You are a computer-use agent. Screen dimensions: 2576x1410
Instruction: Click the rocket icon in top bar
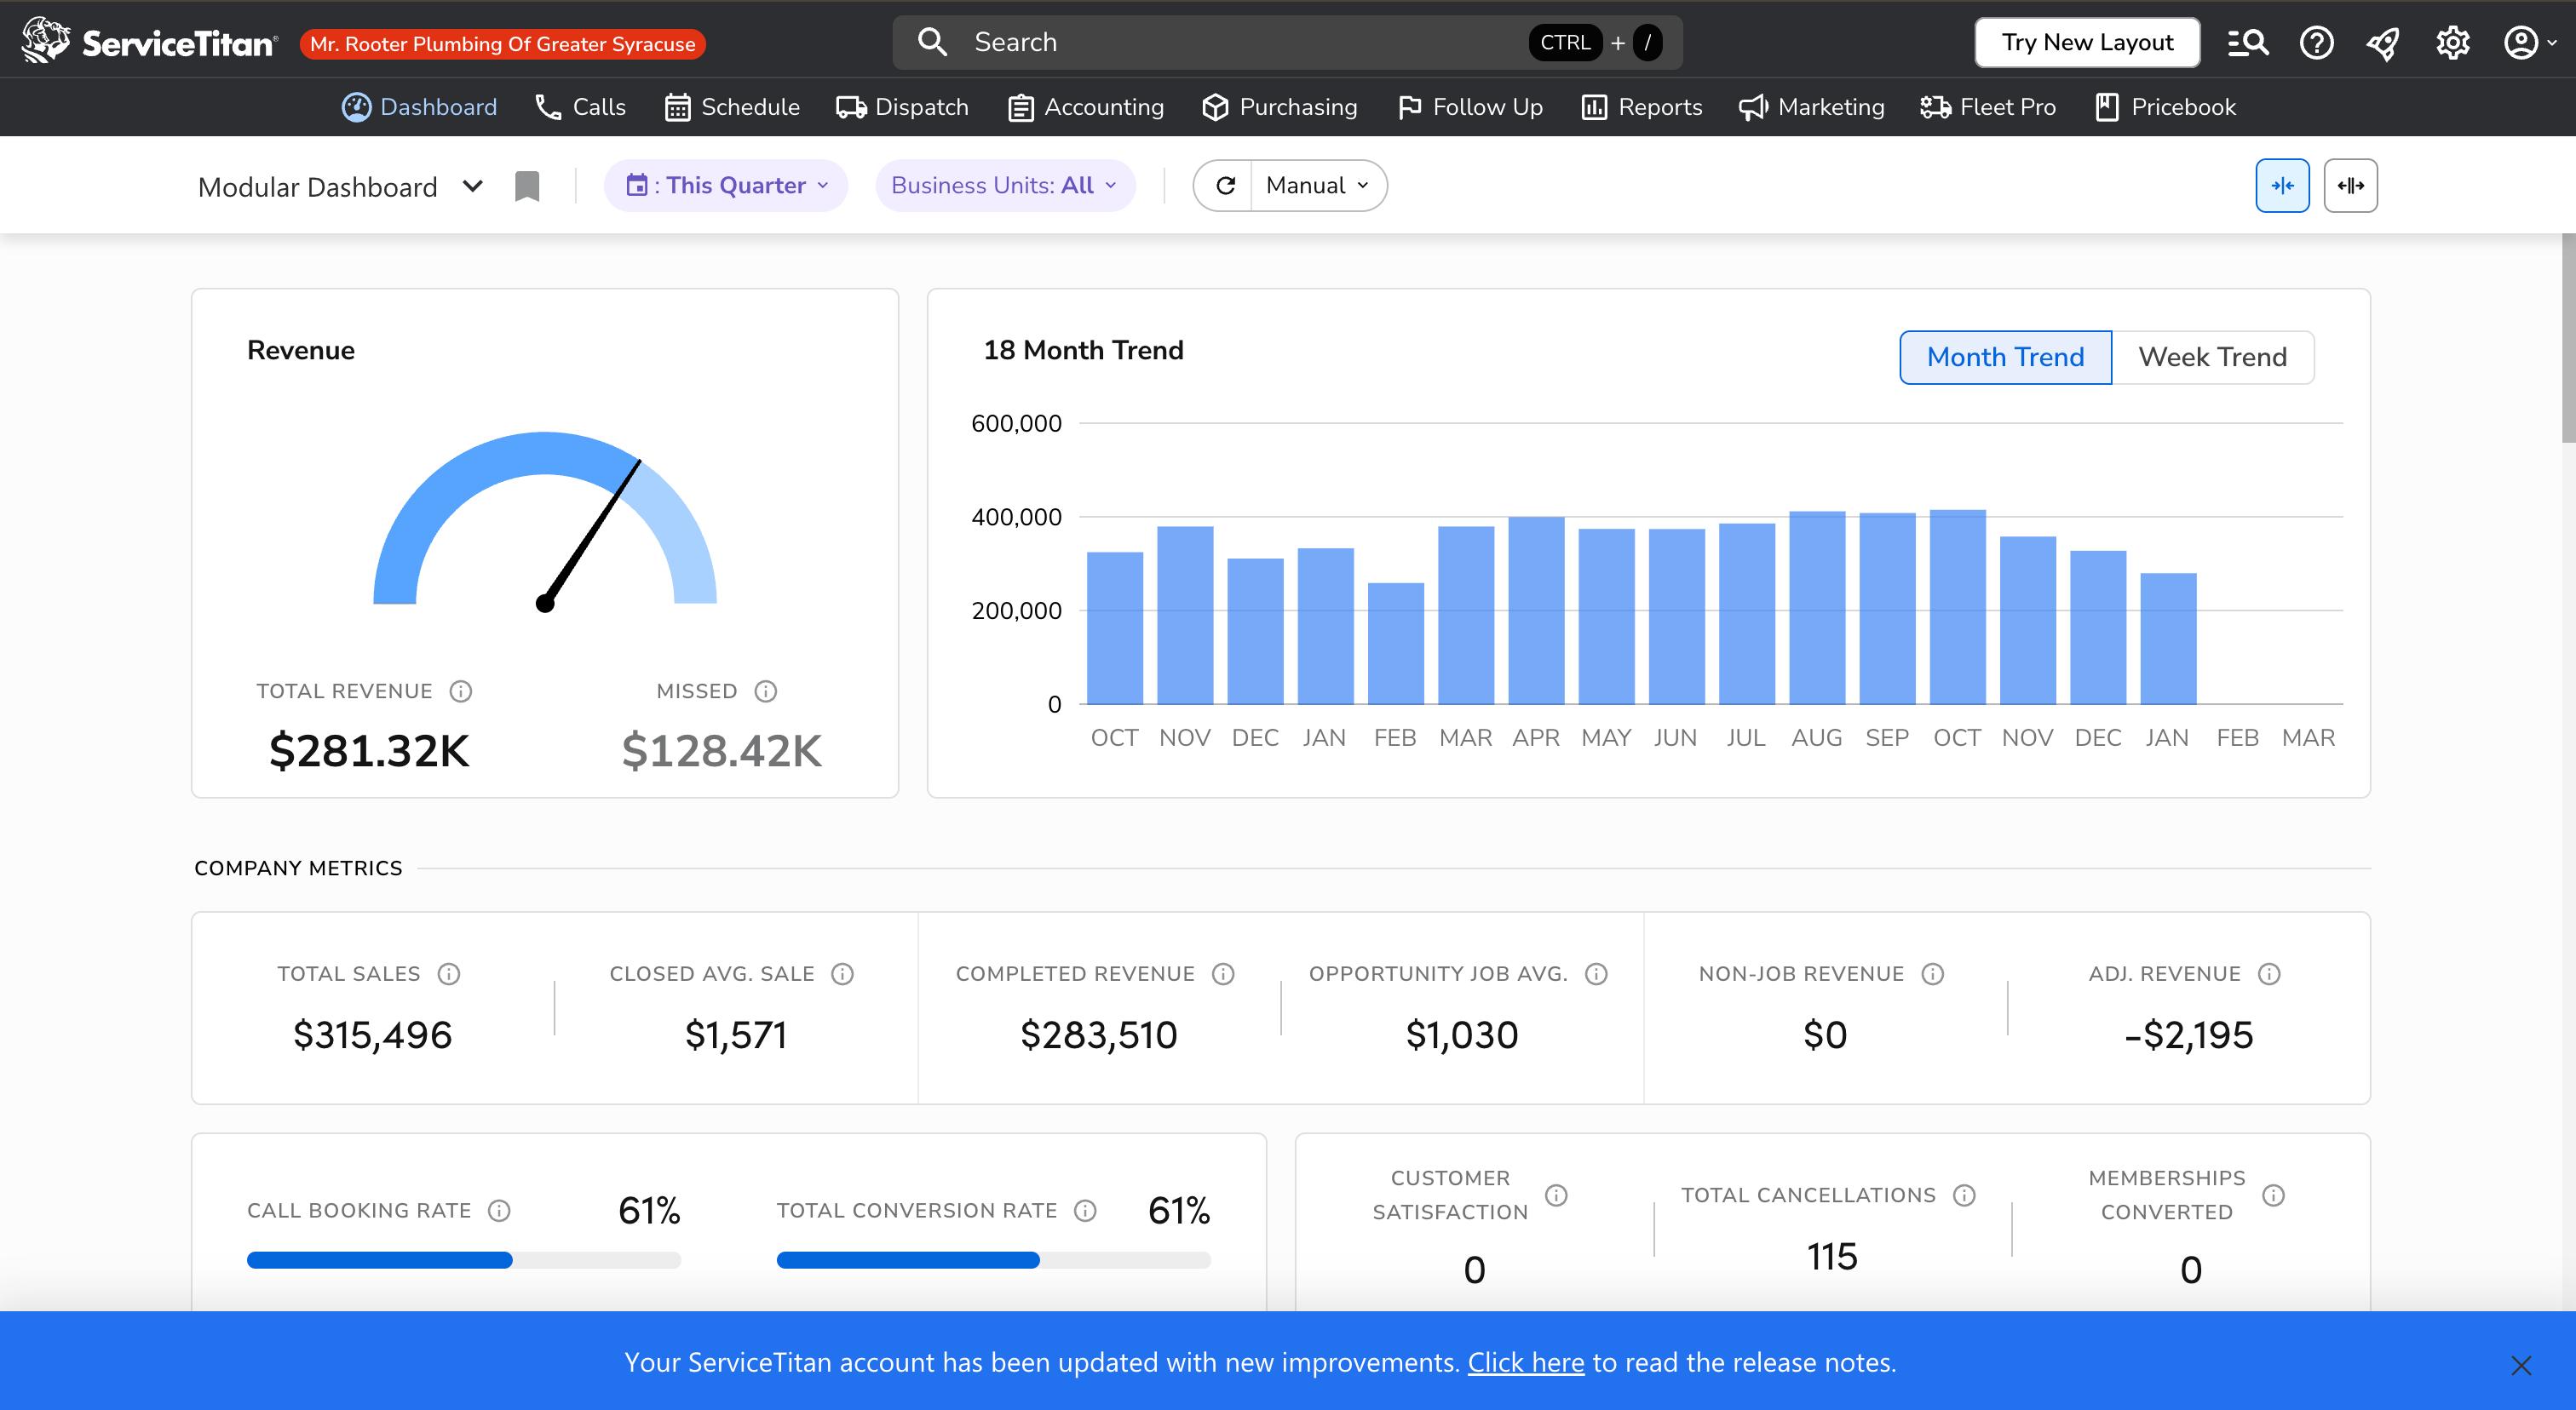click(2384, 43)
